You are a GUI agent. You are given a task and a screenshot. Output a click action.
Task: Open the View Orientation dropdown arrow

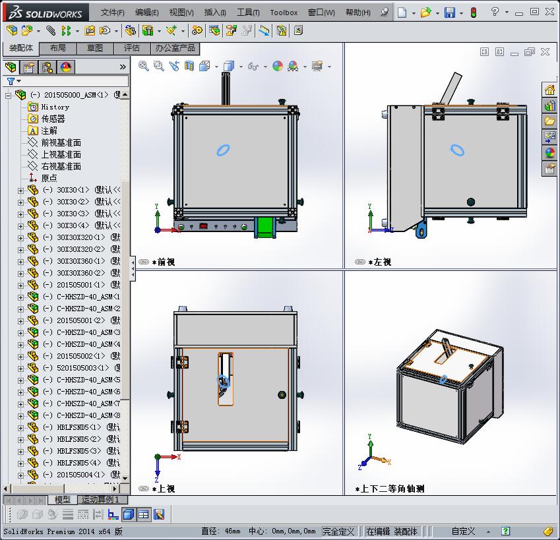216,67
